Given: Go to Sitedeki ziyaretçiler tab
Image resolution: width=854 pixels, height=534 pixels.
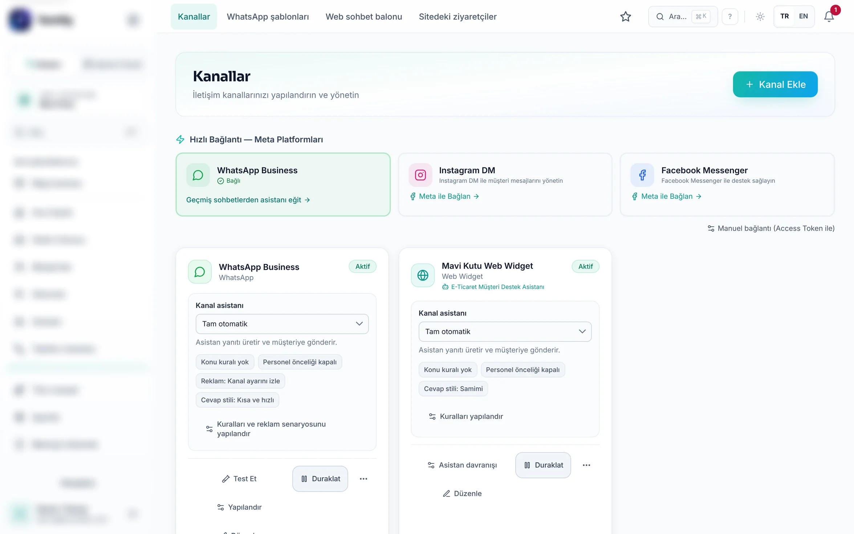Looking at the screenshot, I should (x=457, y=17).
